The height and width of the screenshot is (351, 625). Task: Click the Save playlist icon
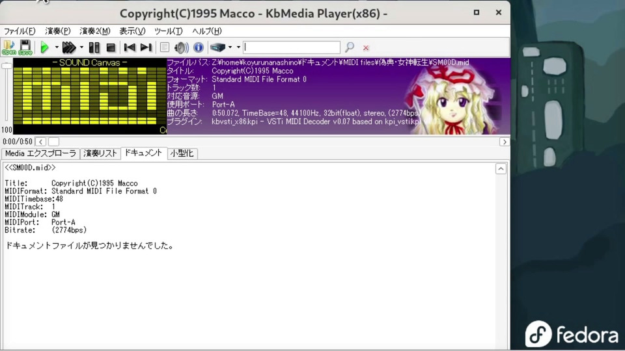[x=25, y=47]
